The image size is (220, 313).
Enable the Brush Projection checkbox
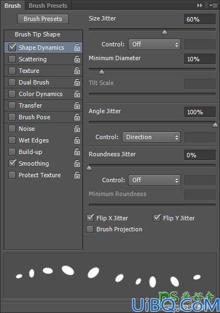[x=90, y=229]
